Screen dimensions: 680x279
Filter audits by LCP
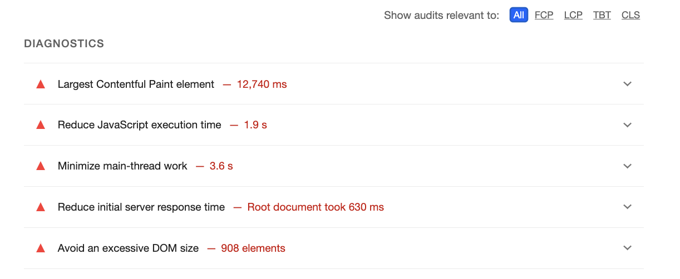573,15
